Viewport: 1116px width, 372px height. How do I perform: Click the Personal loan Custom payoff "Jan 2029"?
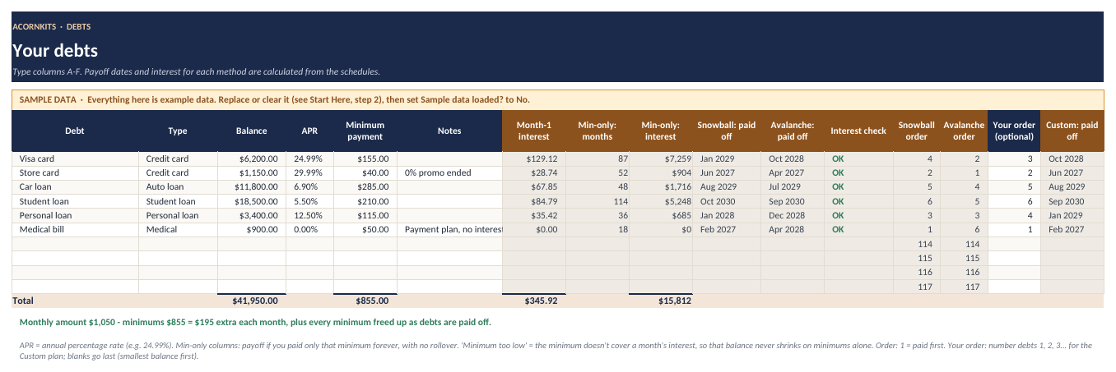[x=1072, y=216]
